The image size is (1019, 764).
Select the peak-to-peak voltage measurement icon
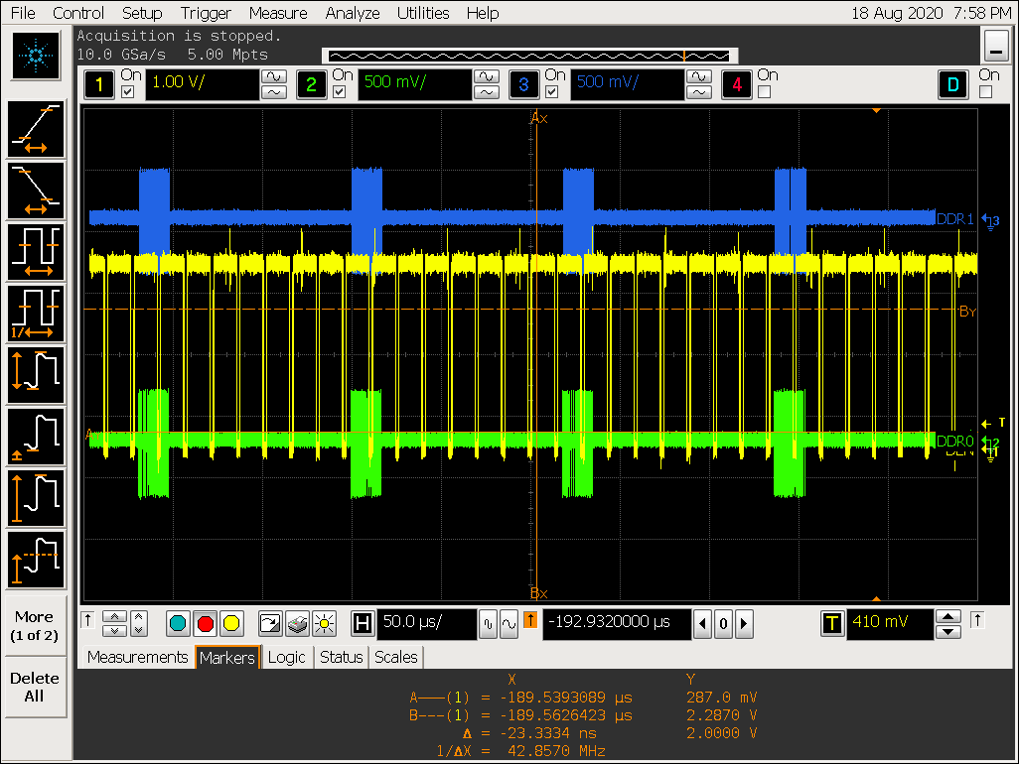click(36, 375)
